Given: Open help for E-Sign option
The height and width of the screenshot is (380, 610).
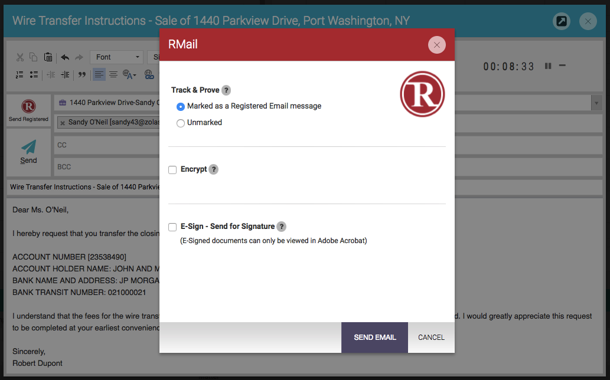Looking at the screenshot, I should point(281,227).
